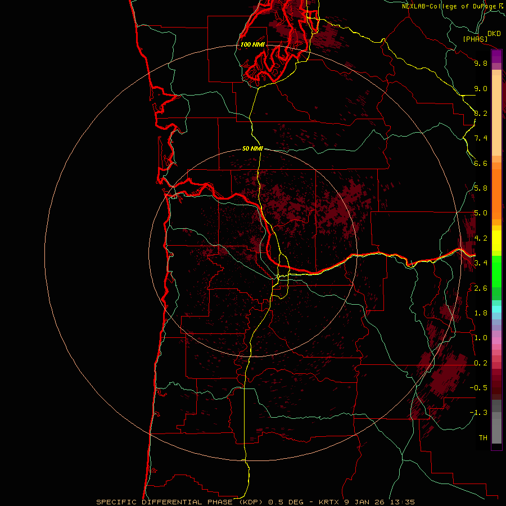Image resolution: width=506 pixels, height=506 pixels.
Task: Click the NEXLAB-College of DuPage credit text
Action: pyautogui.click(x=449, y=6)
